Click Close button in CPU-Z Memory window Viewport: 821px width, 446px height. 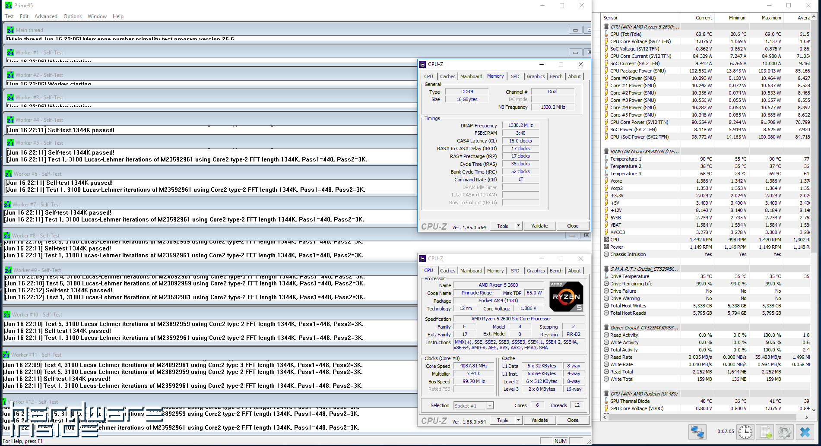click(573, 226)
